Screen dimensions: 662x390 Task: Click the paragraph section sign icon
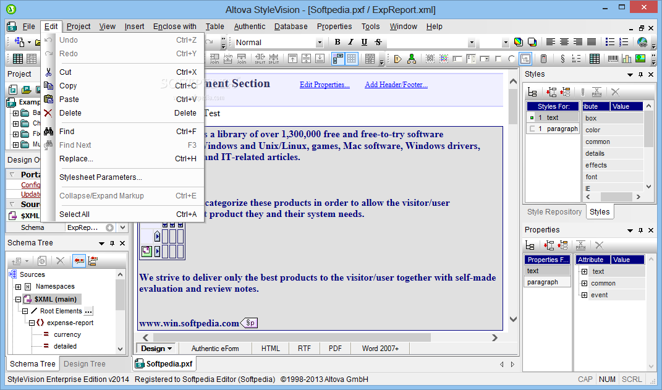point(562,59)
